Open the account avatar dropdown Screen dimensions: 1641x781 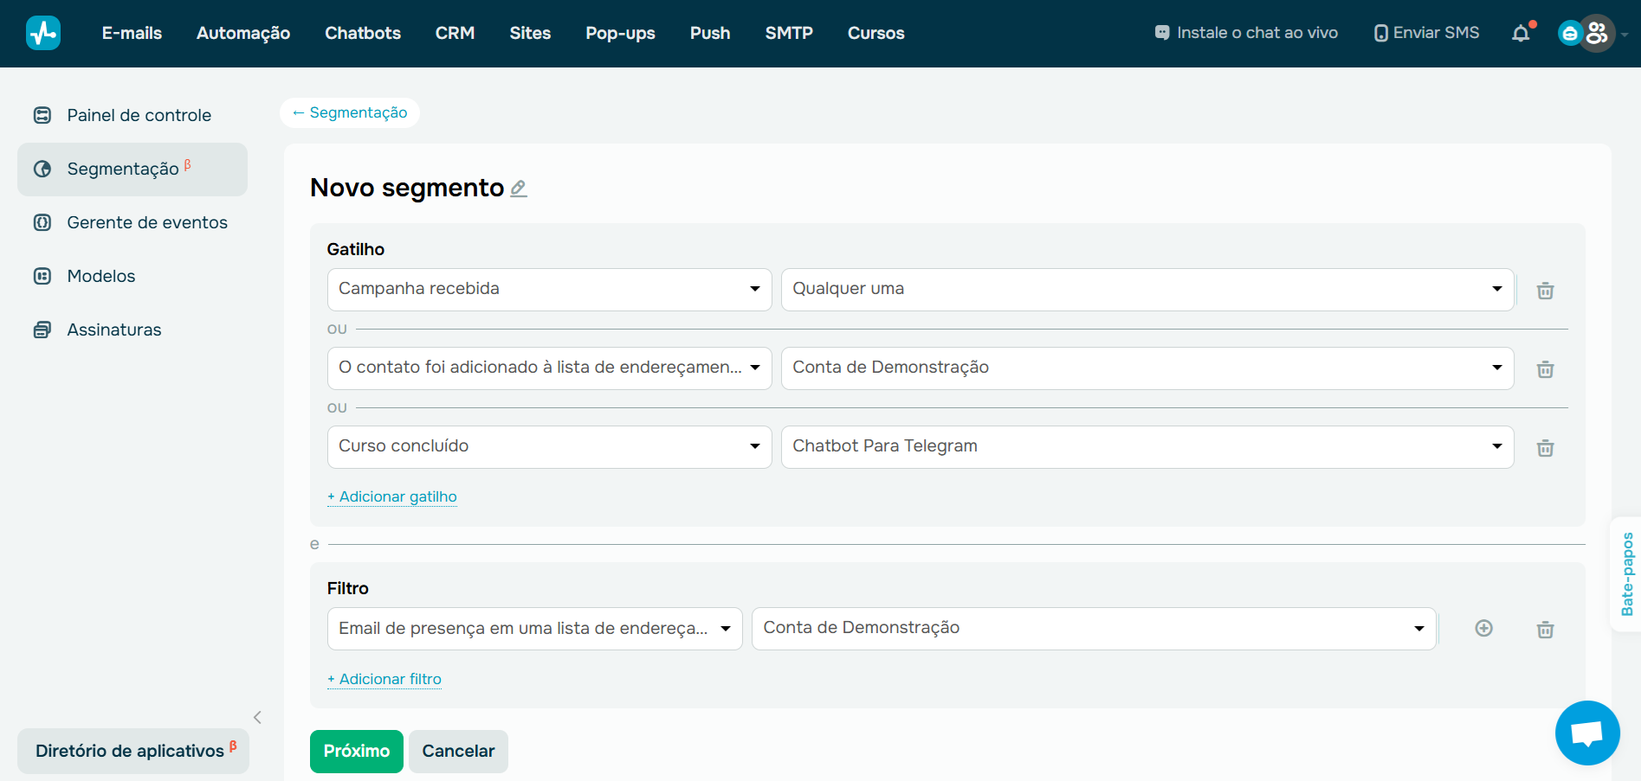coord(1596,33)
